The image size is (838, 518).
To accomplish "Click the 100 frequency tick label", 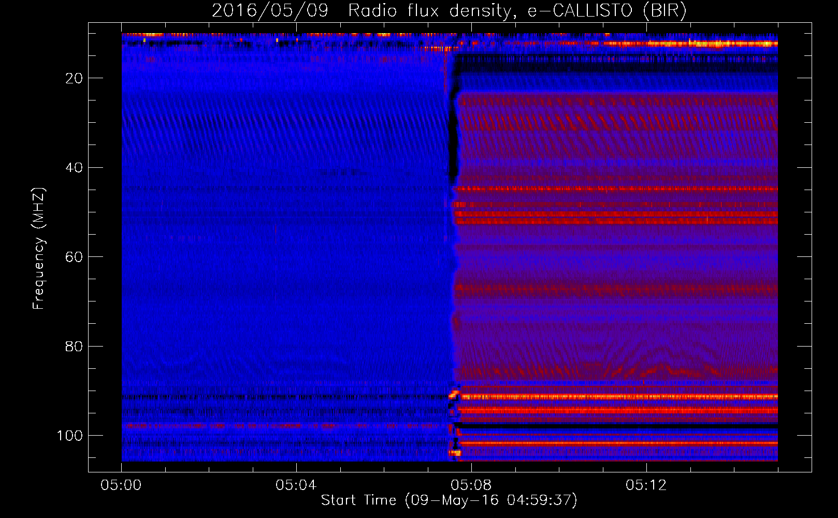I will [70, 436].
